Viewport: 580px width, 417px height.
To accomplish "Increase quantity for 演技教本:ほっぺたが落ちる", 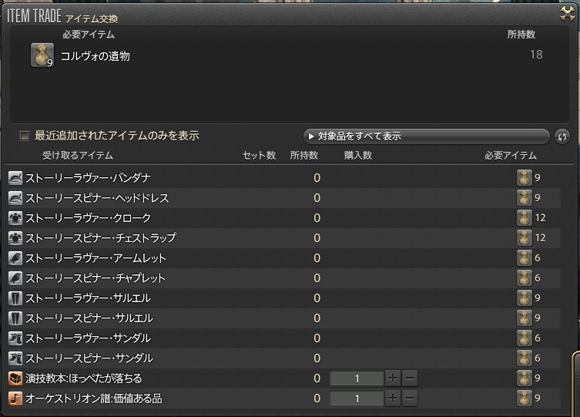I will 393,378.
